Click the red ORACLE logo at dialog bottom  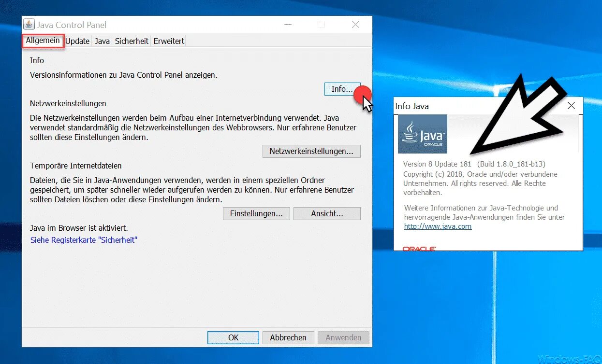[x=419, y=248]
